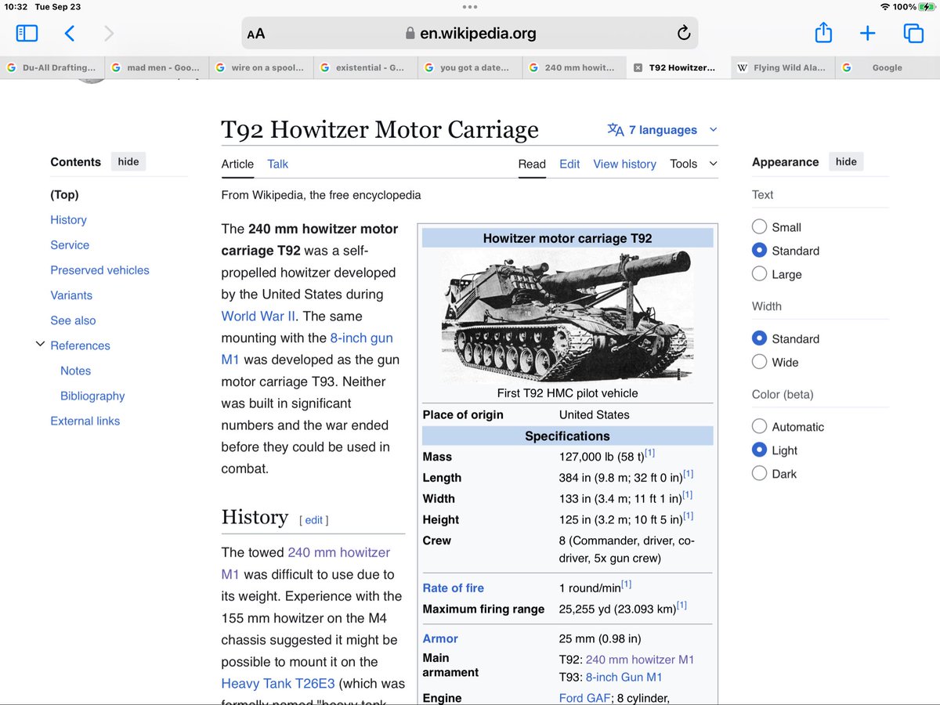This screenshot has height=705, width=940.
Task: Open the Article tab
Action: pyautogui.click(x=237, y=164)
